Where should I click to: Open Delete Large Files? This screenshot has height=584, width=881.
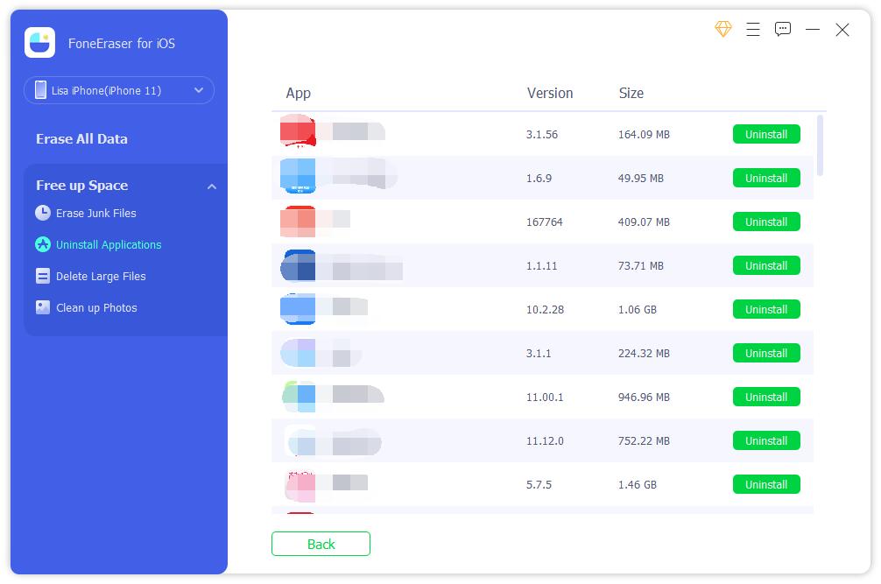101,277
